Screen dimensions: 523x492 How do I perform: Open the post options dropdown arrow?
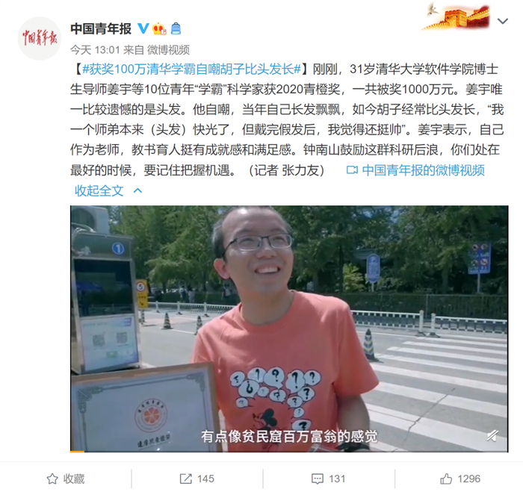click(503, 21)
